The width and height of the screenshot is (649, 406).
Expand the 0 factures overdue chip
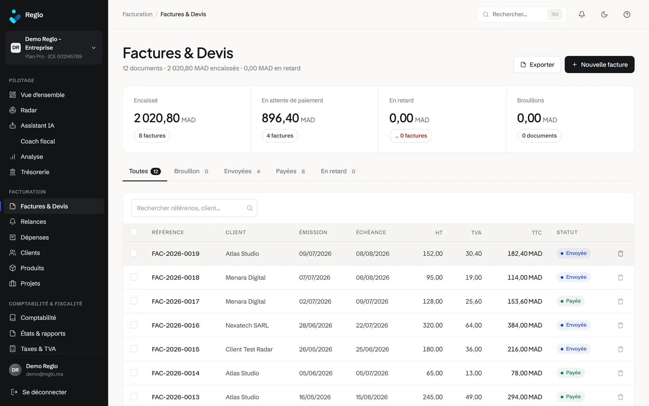(x=410, y=136)
